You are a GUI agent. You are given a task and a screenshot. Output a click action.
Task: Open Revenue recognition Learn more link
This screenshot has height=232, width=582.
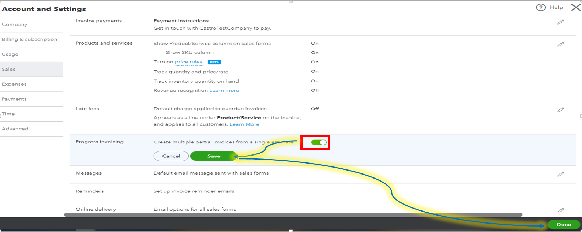224,90
